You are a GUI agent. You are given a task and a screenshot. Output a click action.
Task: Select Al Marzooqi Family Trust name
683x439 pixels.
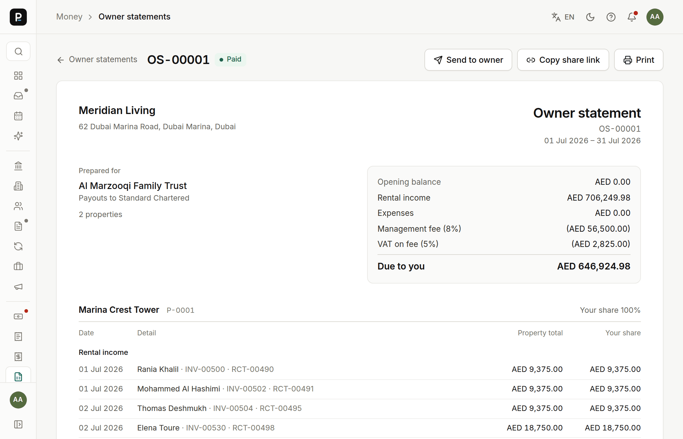click(x=133, y=186)
